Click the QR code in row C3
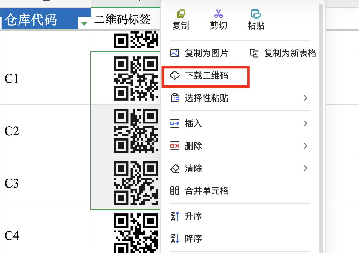The height and width of the screenshot is (253, 359). pos(136,183)
